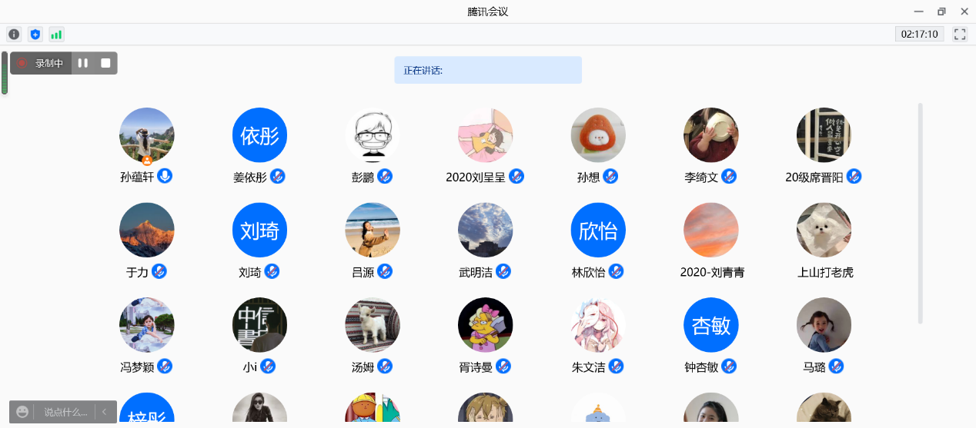This screenshot has height=428, width=976.
Task: Open meeting info icon in toolbar
Action: click(x=14, y=35)
